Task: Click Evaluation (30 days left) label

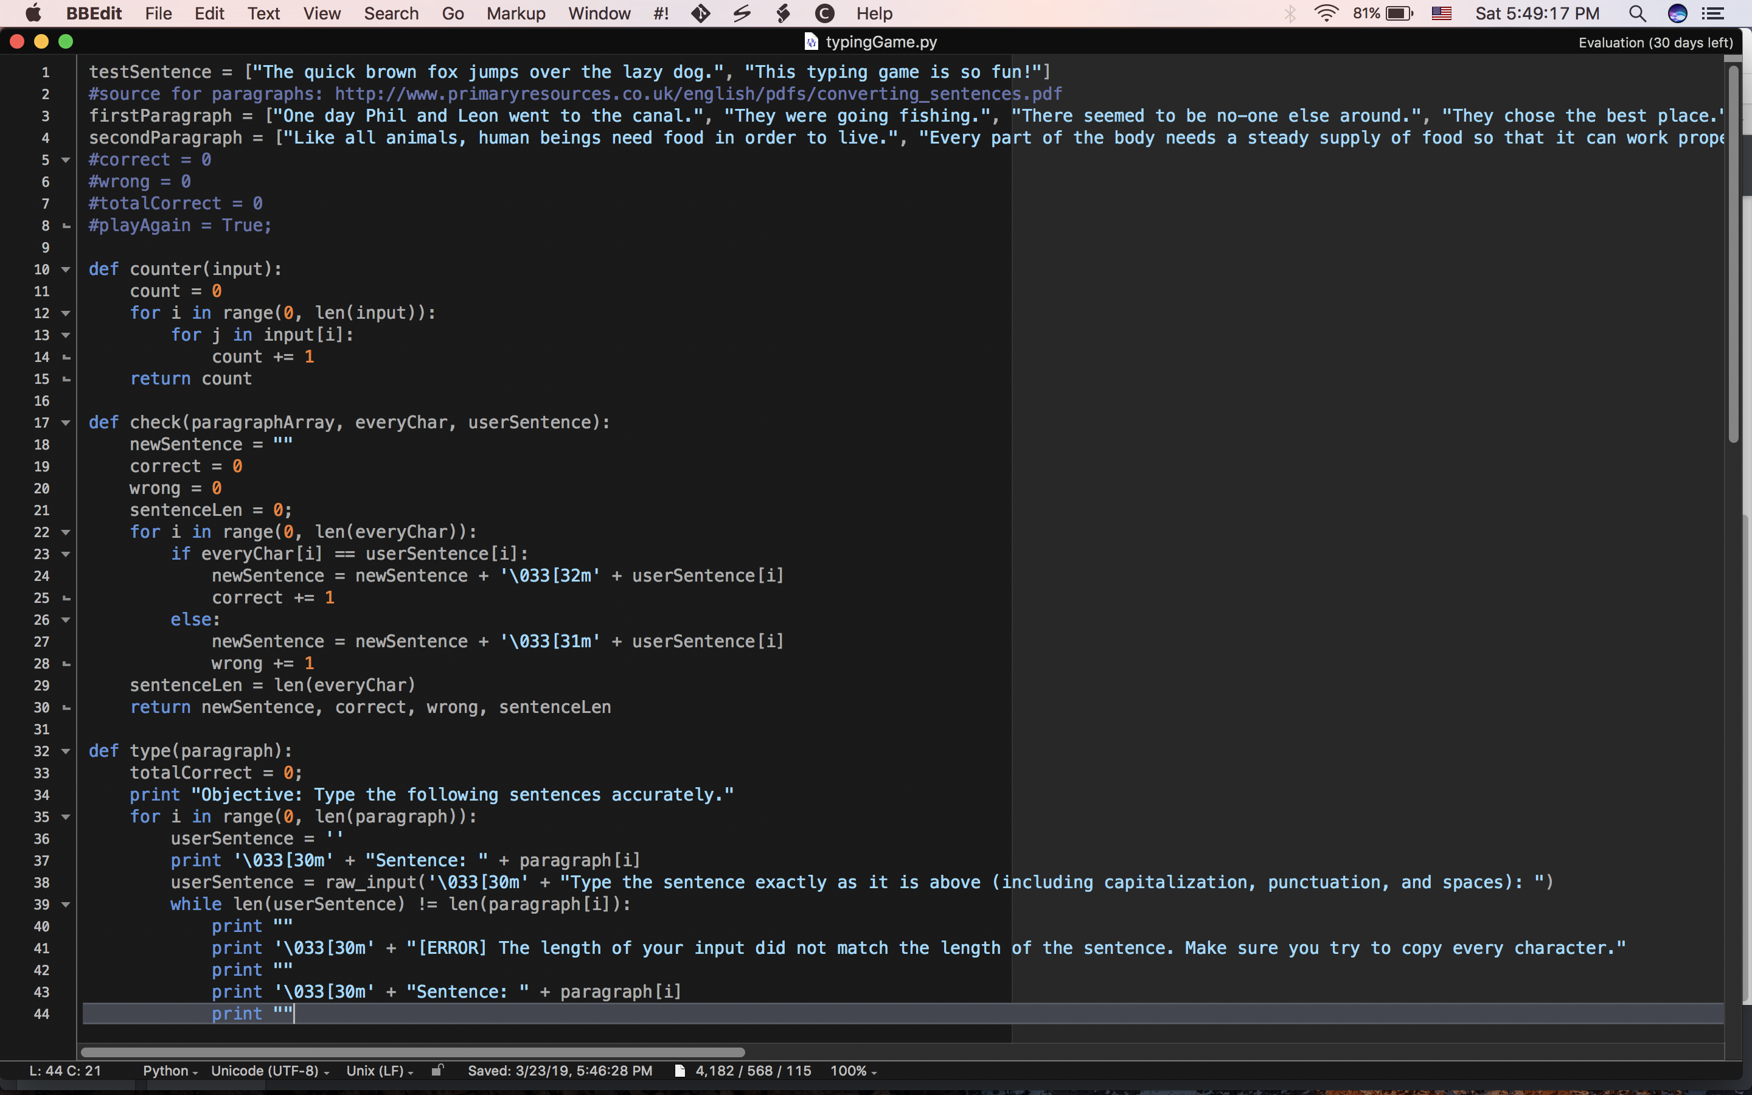Action: point(1655,43)
